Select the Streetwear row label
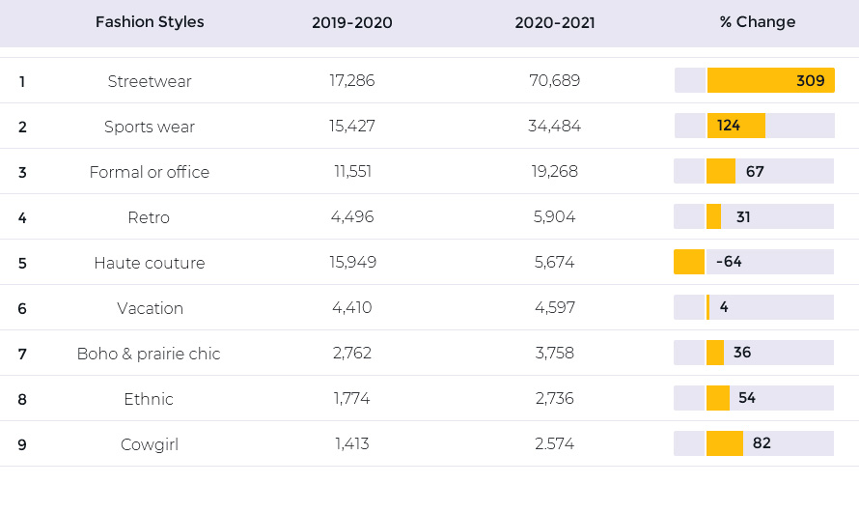Screen dimensions: 859x512 point(150,81)
